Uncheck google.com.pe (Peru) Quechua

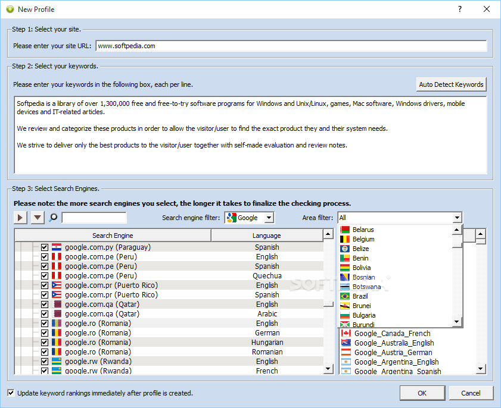click(x=45, y=275)
